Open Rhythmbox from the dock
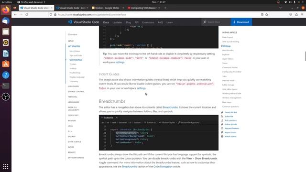Screen dimensions: 306x172 click(x=6, y=43)
